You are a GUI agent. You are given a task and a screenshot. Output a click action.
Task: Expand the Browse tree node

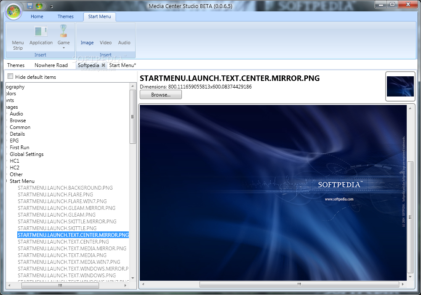click(7, 121)
